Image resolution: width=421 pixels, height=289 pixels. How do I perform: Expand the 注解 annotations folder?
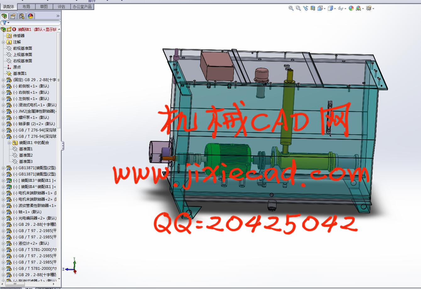point(3,42)
